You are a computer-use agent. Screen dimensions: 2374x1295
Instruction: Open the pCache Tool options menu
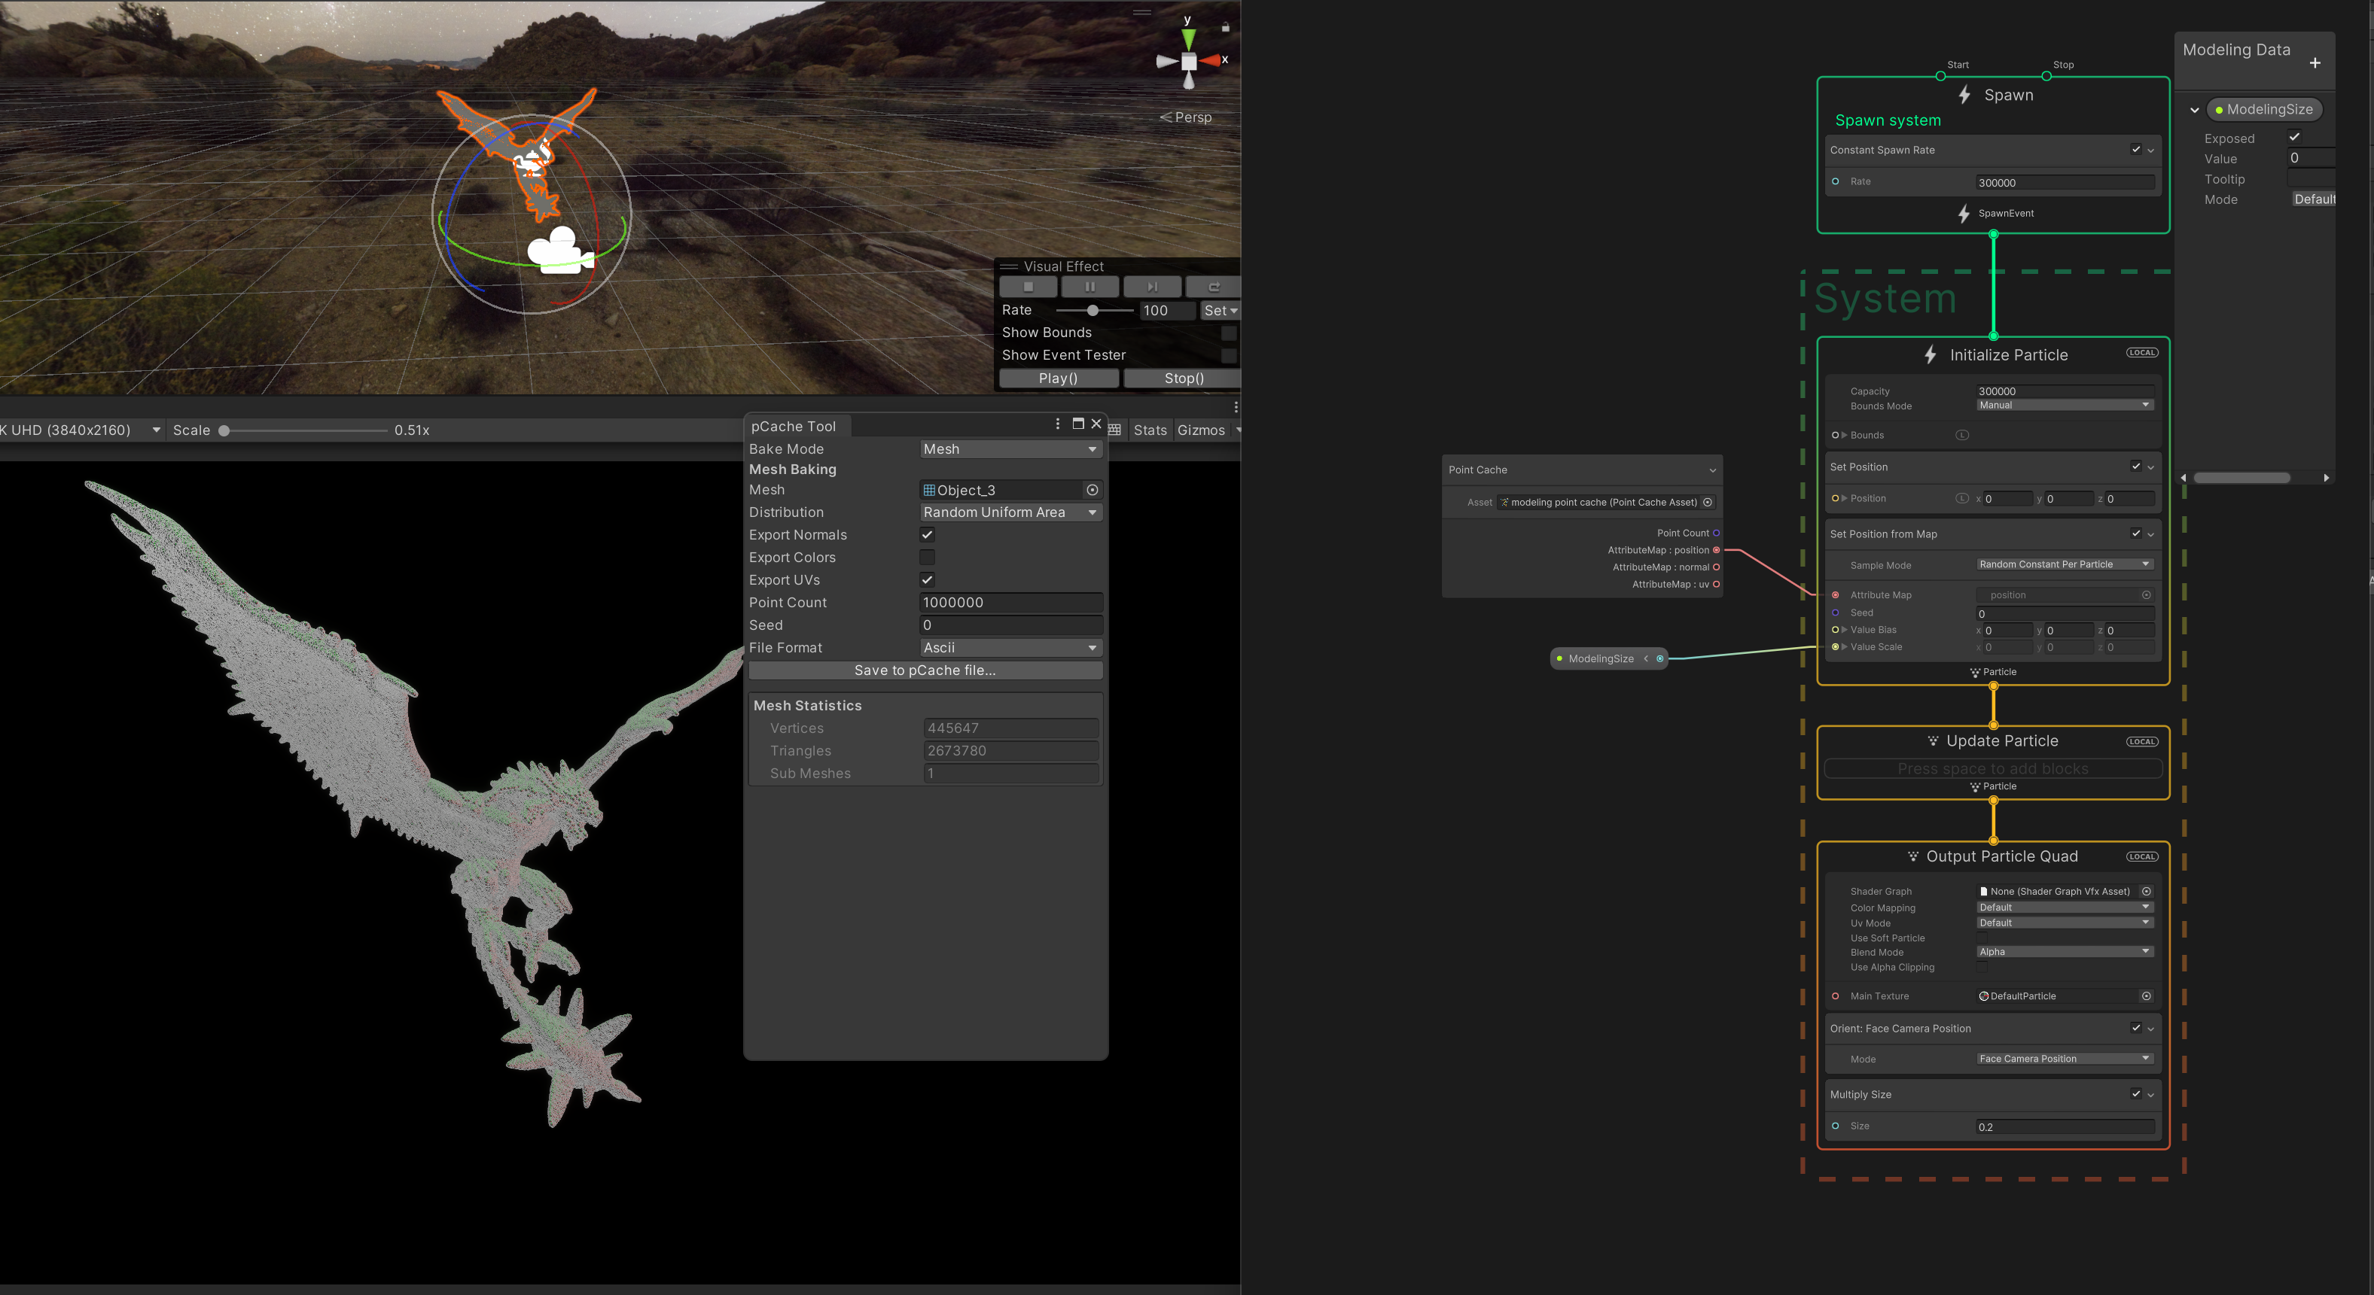coord(1057,424)
